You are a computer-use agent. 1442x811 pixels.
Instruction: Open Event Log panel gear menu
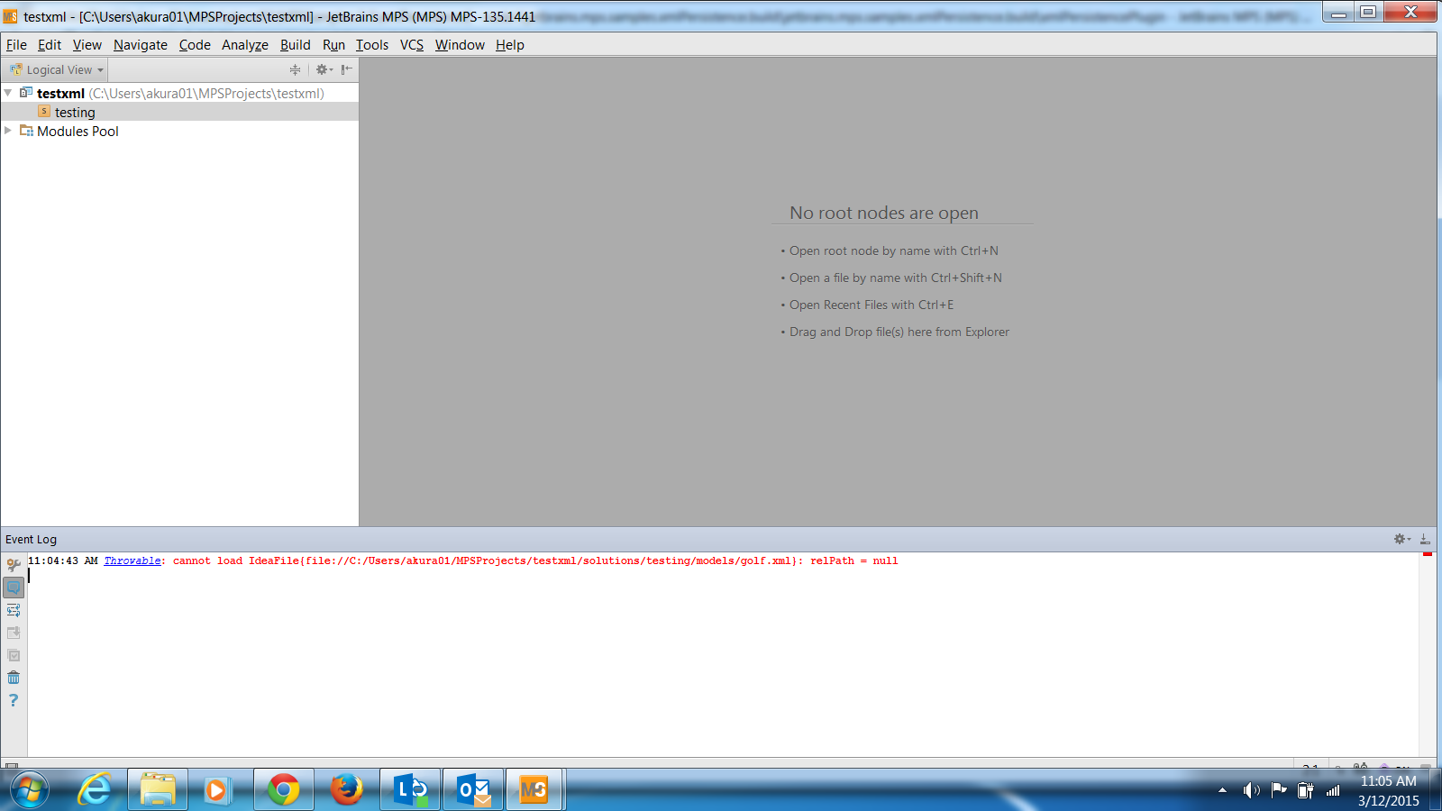click(x=1401, y=539)
